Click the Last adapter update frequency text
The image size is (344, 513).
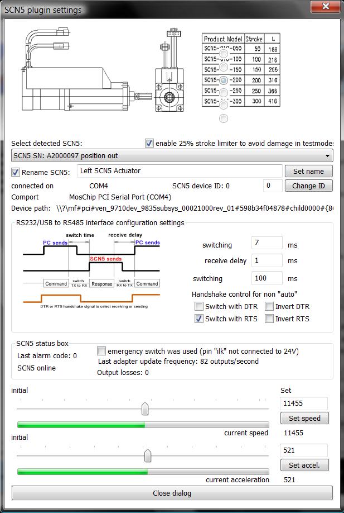178,362
